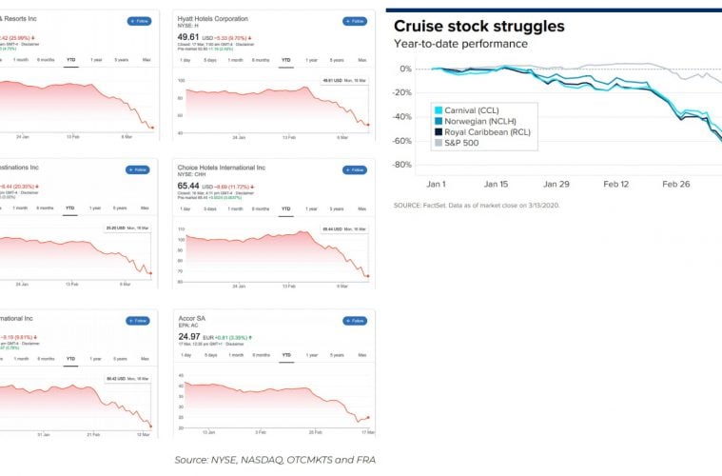The width and height of the screenshot is (722, 476).
Task: Click Norwegian (NCLH) legend color swatch
Action: click(438, 121)
